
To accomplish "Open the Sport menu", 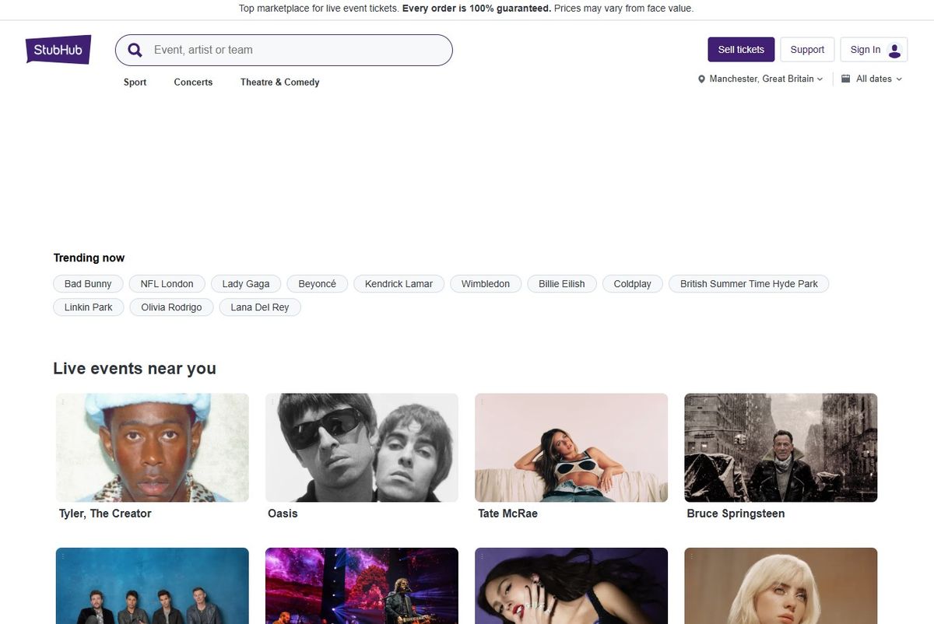I will click(x=135, y=82).
